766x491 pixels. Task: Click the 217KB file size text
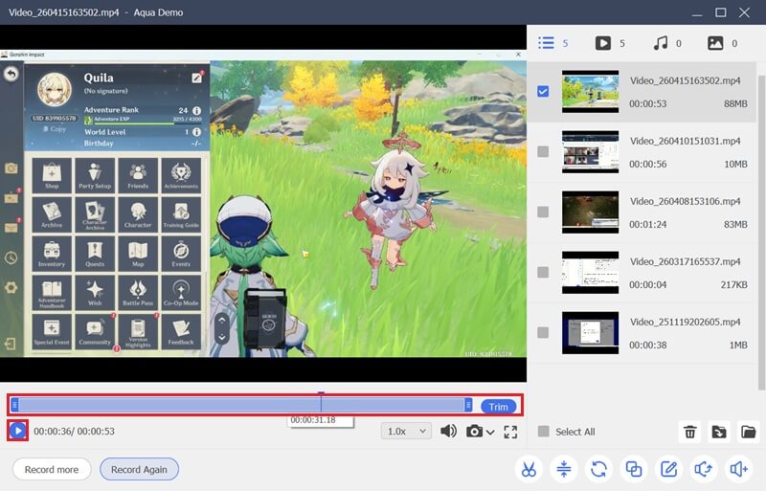(x=733, y=284)
